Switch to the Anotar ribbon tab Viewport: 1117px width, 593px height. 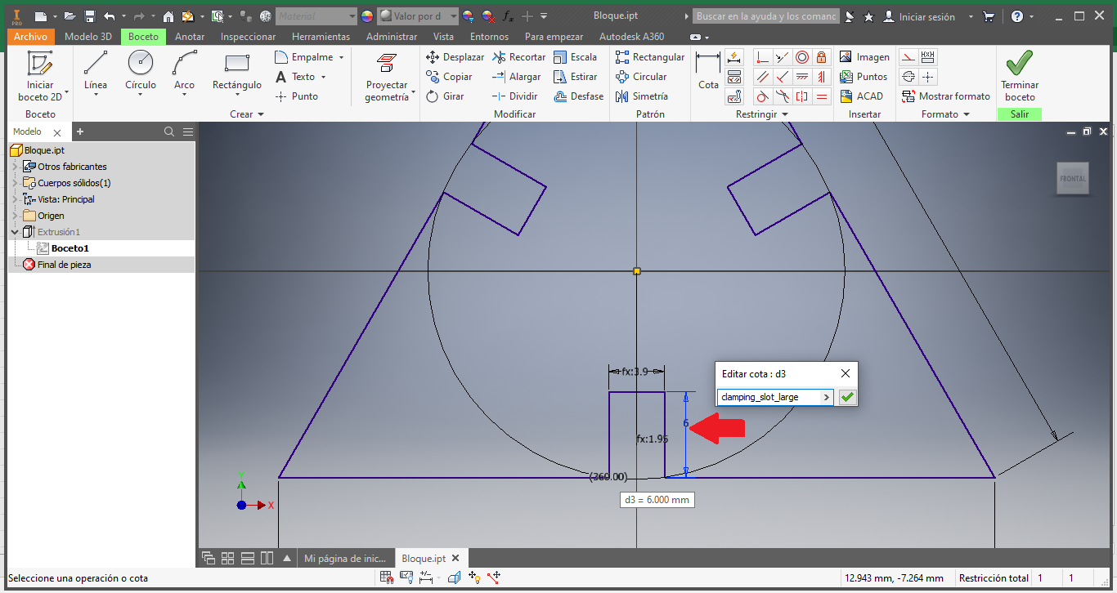pyautogui.click(x=190, y=36)
